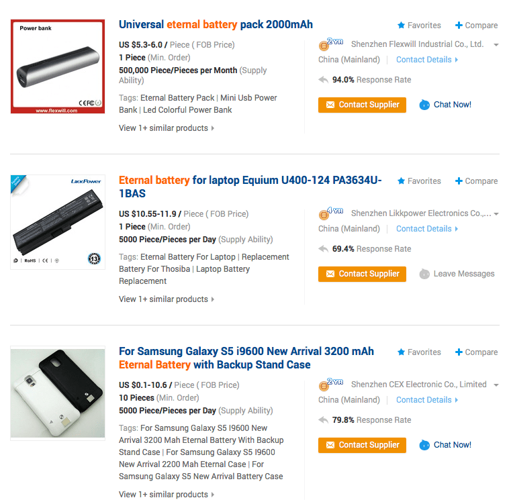The width and height of the screenshot is (511, 502).
Task: Toggle Favorites for laptop Equium battery
Action: 419,181
